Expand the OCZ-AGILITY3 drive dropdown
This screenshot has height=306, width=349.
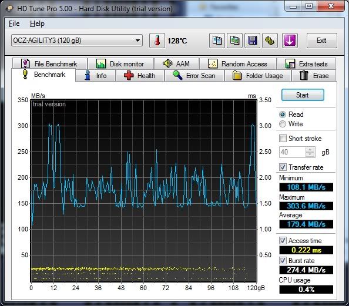tap(77, 41)
